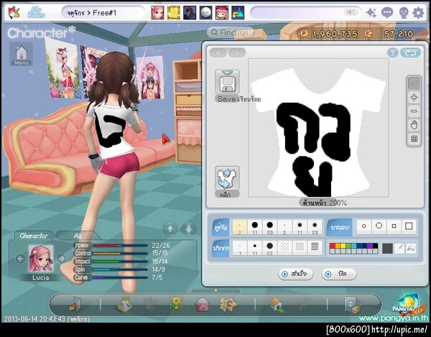Click the exit door icon in bottom toolbar
The width and height of the screenshot is (431, 337).
[x=75, y=304]
